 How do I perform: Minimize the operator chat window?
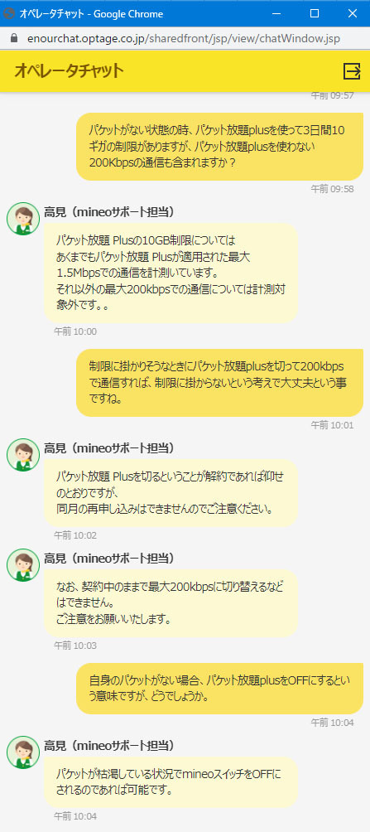pyautogui.click(x=276, y=14)
